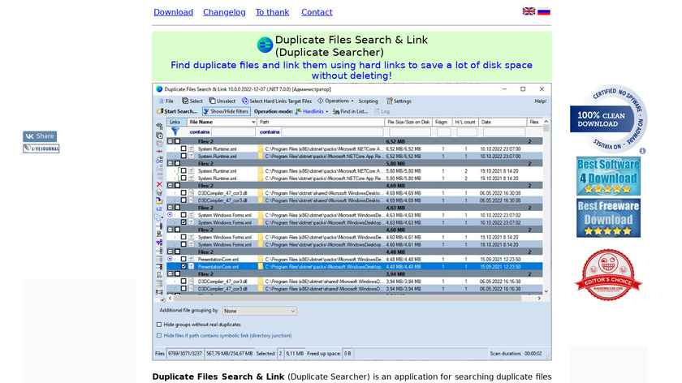Open the File menu in app toolbar
682x383 pixels.
coord(166,101)
